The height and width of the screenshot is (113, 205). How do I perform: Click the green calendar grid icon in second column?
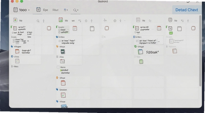pyautogui.click(x=61, y=20)
